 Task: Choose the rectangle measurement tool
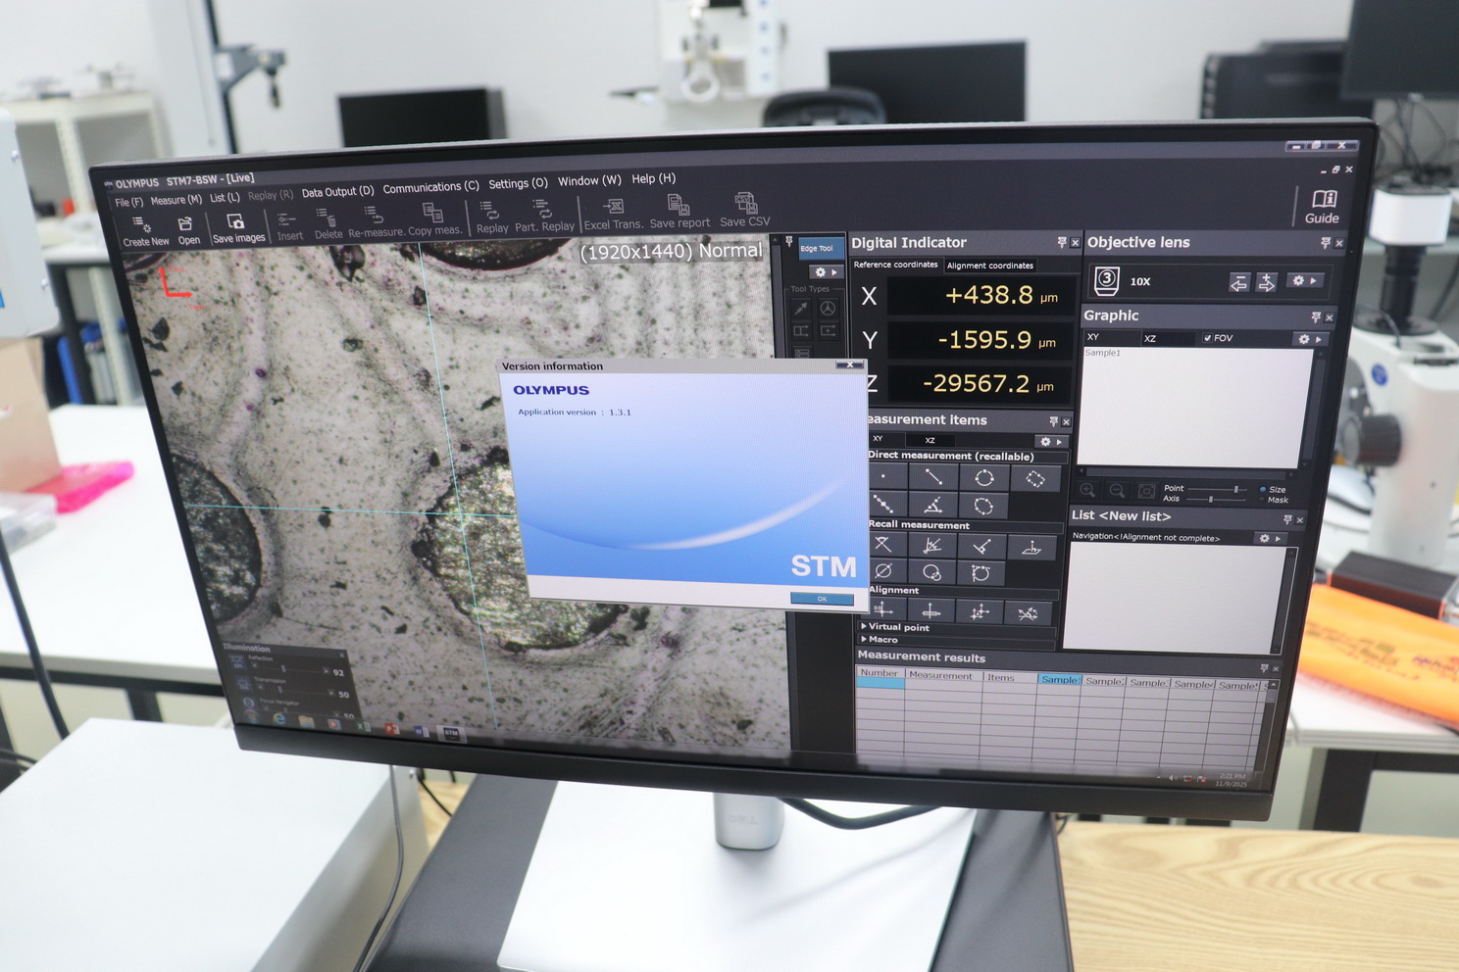pyautogui.click(x=1034, y=479)
